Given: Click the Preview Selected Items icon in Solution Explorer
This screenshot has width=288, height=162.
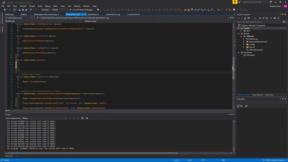Looking at the screenshot, I should tap(278, 18).
